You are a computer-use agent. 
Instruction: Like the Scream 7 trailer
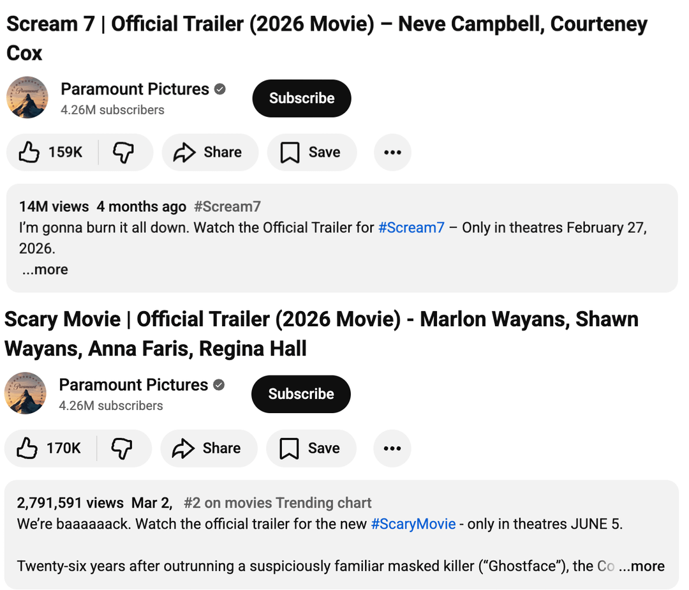pos(52,153)
